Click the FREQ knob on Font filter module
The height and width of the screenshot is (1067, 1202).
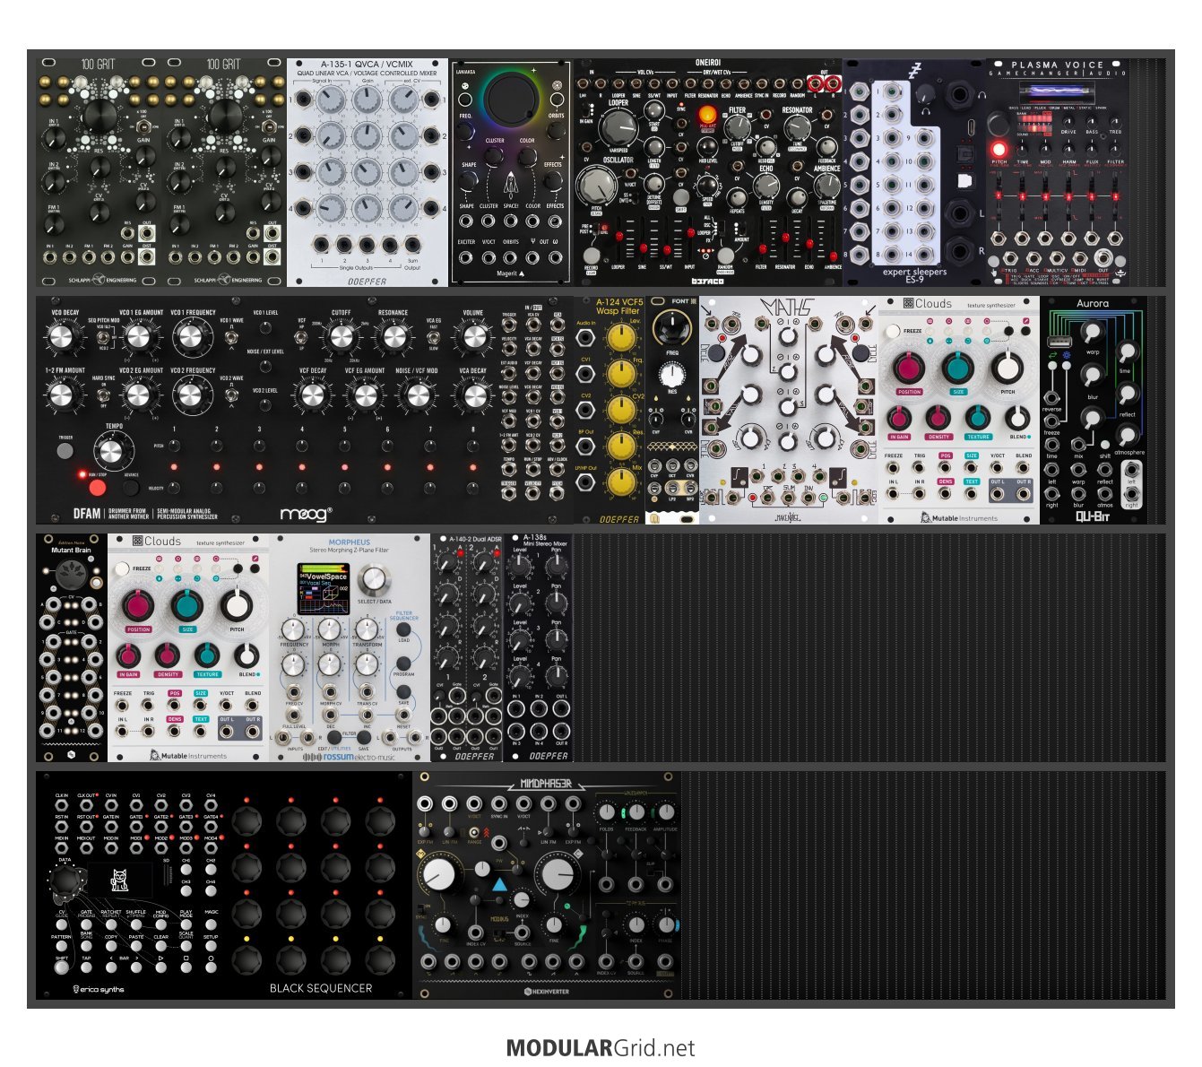[x=671, y=327]
